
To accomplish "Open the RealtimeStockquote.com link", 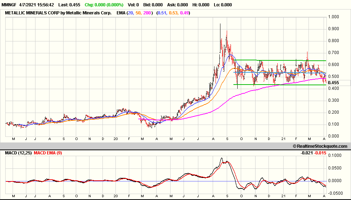I will coord(320,146).
